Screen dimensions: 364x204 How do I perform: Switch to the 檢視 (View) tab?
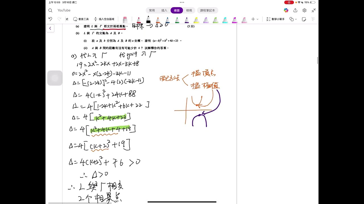(189, 10)
